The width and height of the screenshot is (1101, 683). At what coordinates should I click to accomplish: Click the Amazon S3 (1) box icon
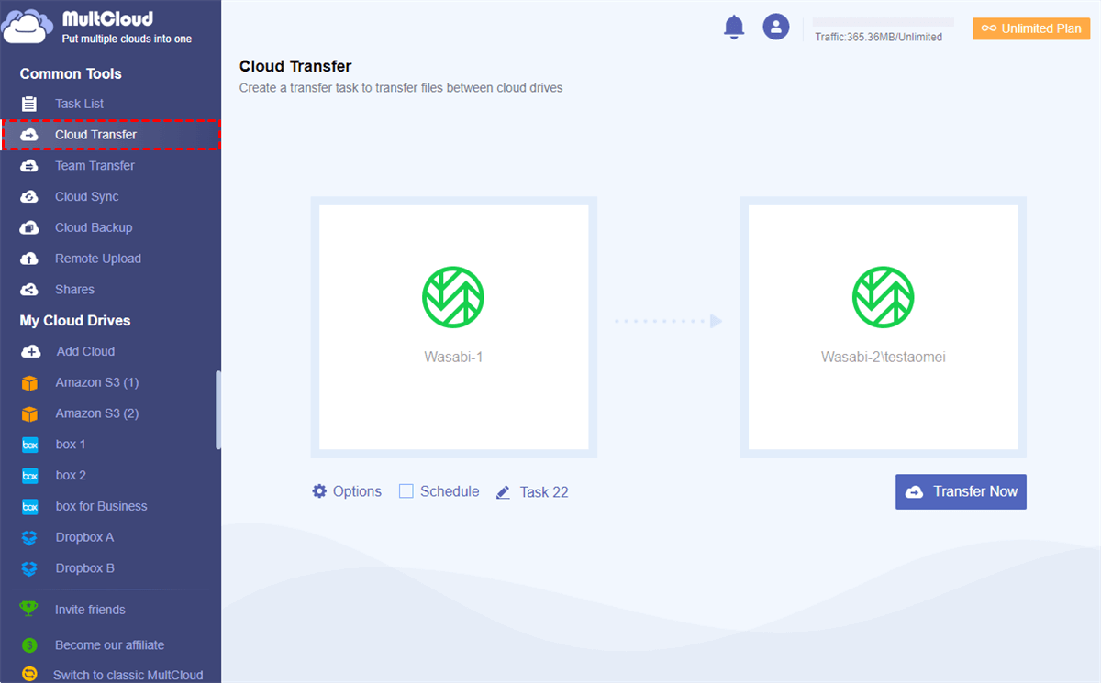point(30,382)
